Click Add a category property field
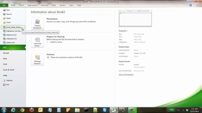Image resolution: width=202 pixels, height=113 pixels. [140, 42]
